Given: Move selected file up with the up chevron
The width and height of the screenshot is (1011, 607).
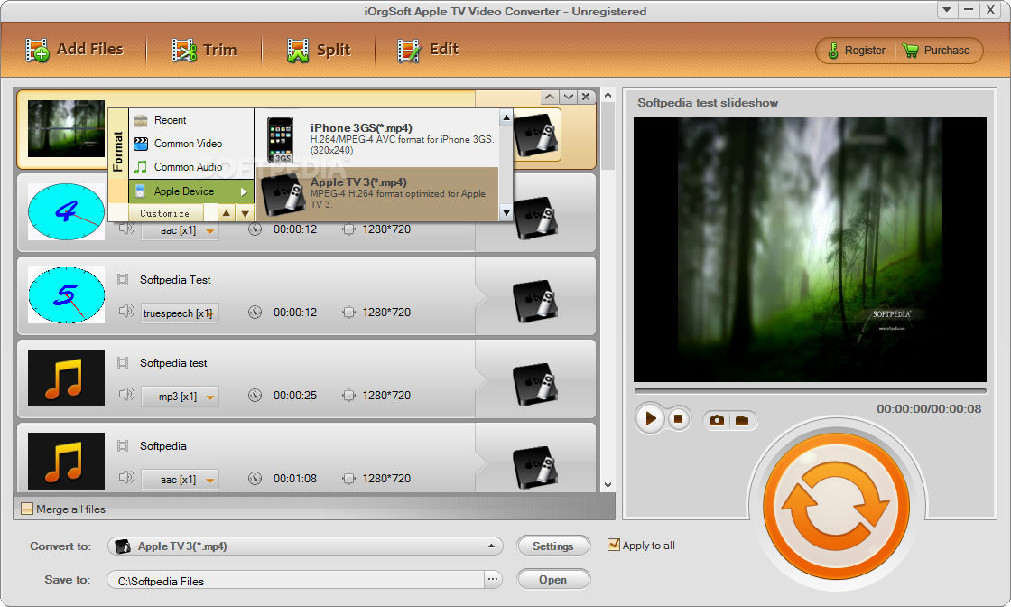Looking at the screenshot, I should click(550, 97).
